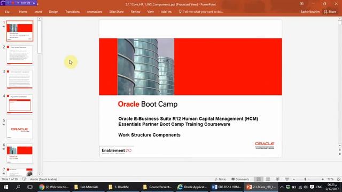Open the Review tab
Viewport: 342px width, 192px height.
(x=135, y=12)
